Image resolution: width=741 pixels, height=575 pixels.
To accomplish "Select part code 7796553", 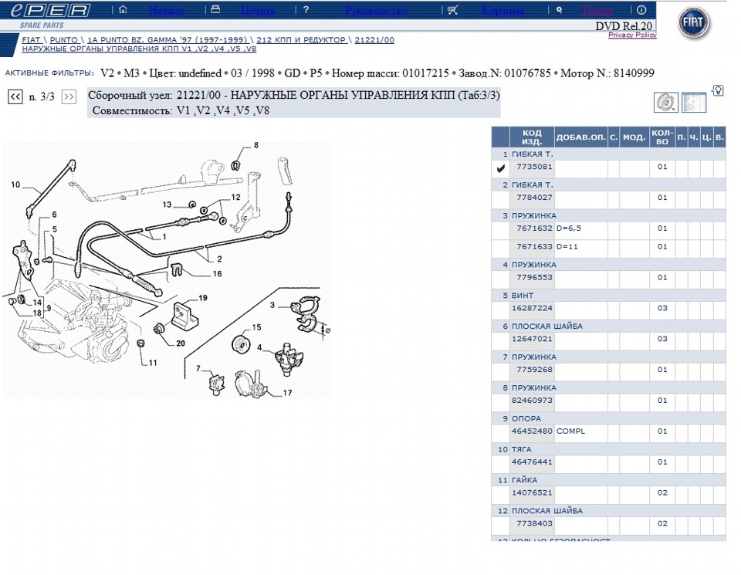I will pos(534,277).
